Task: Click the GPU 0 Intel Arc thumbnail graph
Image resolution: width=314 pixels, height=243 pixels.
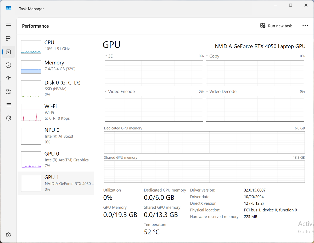Action: pos(31,160)
